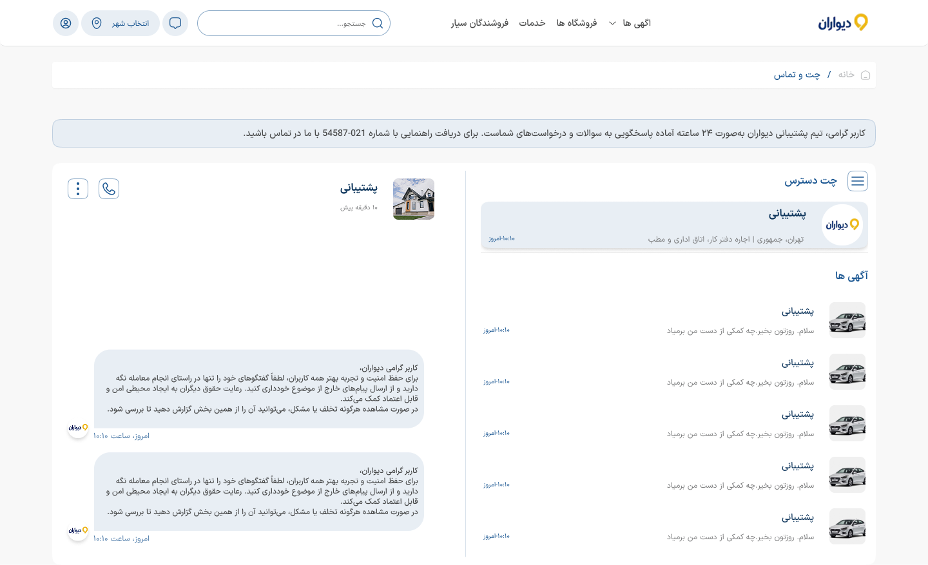Click پشتیبانی name in third car conversation
The width and height of the screenshot is (928, 565).
[798, 414]
